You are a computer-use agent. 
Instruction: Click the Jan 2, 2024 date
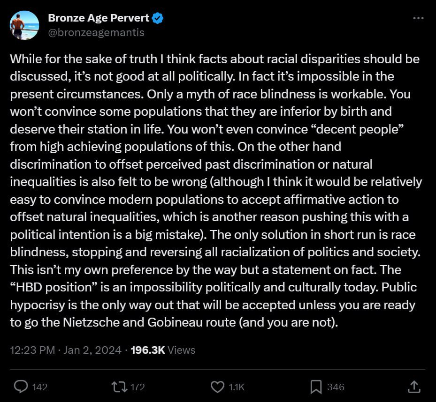pyautogui.click(x=92, y=350)
